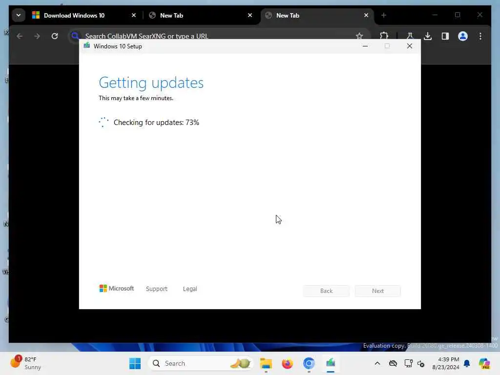Close the Download Windows 10 tab

(134, 15)
